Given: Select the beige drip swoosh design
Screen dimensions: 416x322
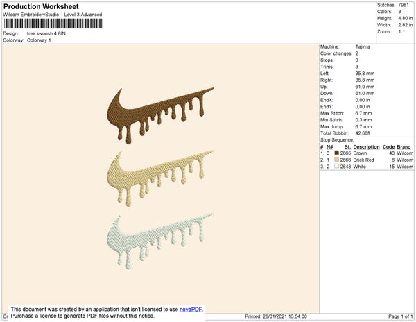Looking at the screenshot, I should [160, 178].
